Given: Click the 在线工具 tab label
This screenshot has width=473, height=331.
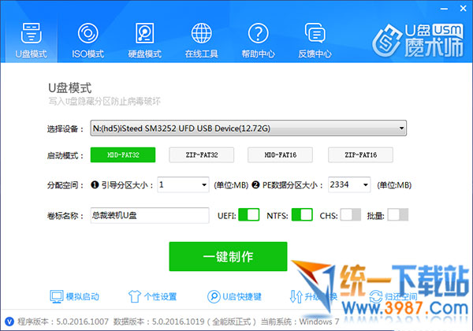Looking at the screenshot, I should point(202,54).
